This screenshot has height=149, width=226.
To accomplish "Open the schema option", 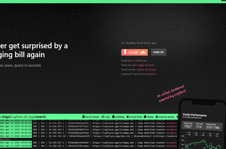I will click(118, 117).
